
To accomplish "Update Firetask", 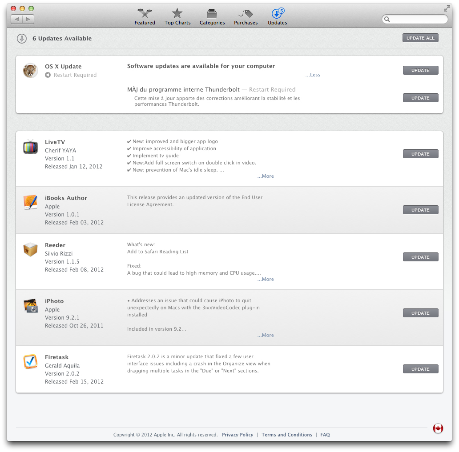I will (x=420, y=369).
